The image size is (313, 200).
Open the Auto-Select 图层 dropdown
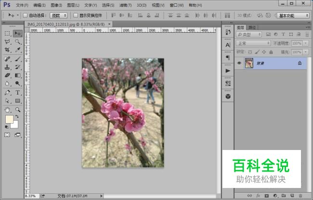click(58, 15)
